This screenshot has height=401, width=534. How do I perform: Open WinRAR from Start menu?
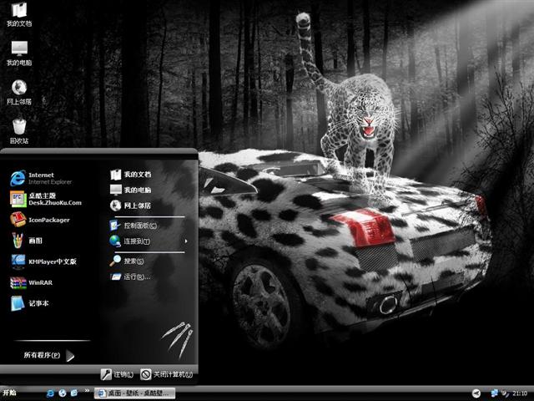(32, 282)
